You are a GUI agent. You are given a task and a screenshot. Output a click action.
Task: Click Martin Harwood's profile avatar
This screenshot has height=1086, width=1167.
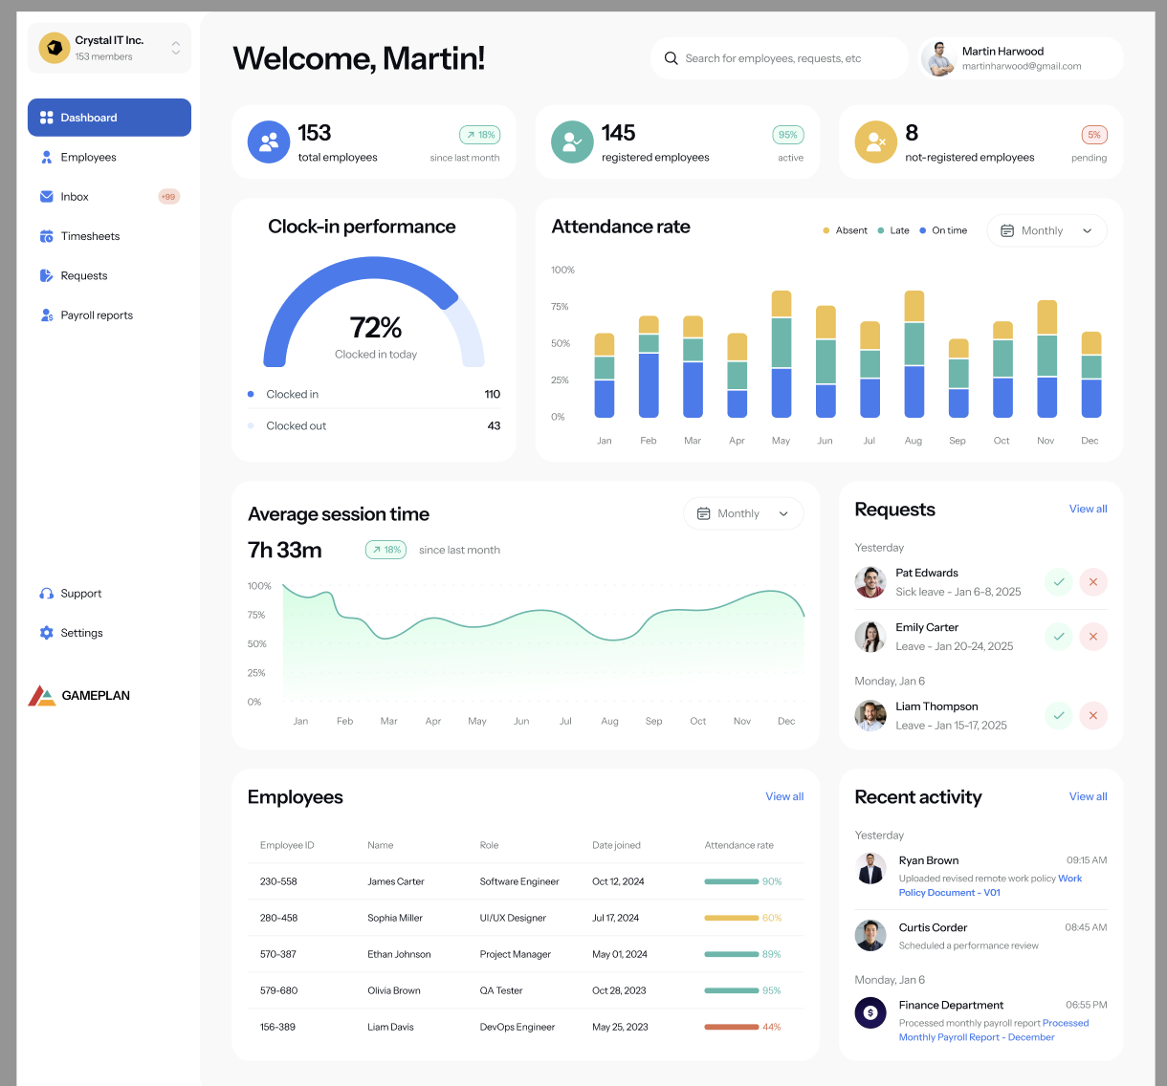939,58
